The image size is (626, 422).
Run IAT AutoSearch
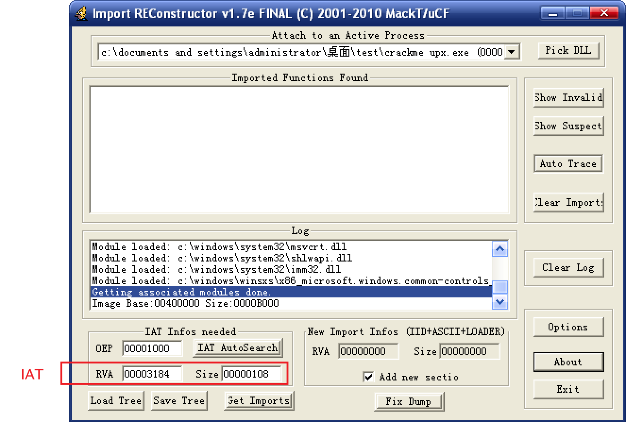(x=237, y=348)
